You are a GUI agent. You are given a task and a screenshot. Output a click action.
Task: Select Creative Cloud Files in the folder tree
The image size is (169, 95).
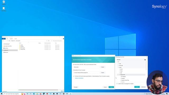[125, 80]
